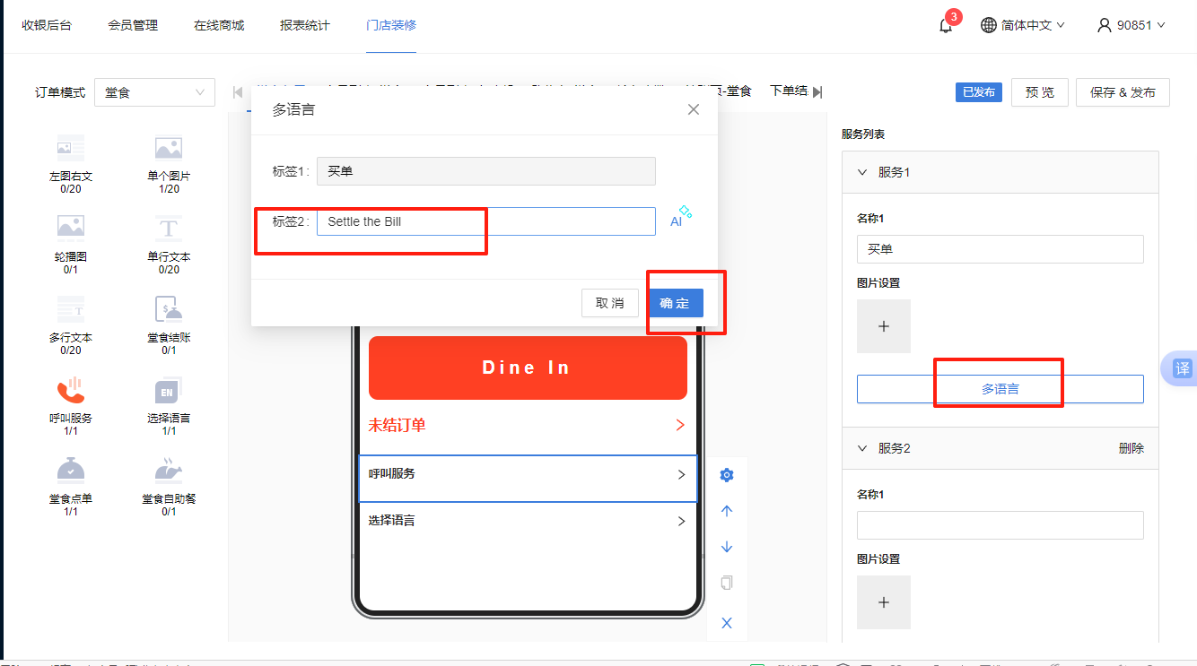The height and width of the screenshot is (666, 1197).
Task: Select the 轮播图 component icon
Action: pyautogui.click(x=71, y=228)
